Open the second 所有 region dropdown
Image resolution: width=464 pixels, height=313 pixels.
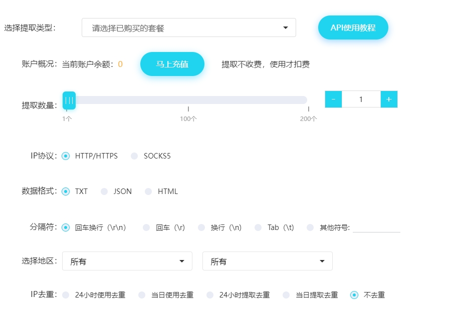(268, 261)
